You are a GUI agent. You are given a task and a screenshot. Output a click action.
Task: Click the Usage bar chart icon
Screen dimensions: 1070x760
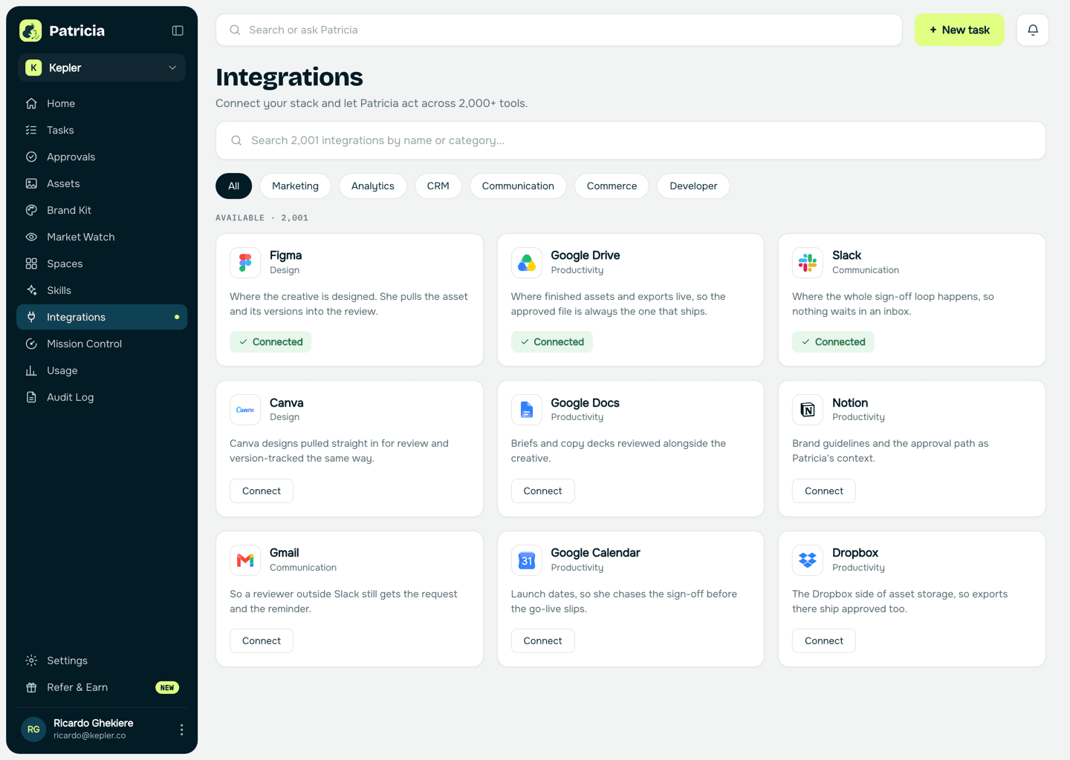point(31,370)
